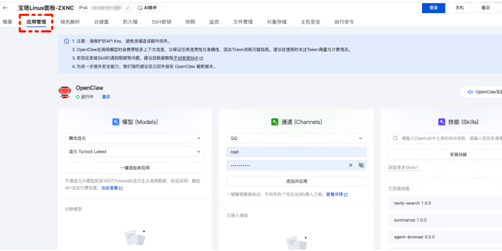The image size is (502, 251).
Task: Click the 安装技能 button
Action: 445,154
